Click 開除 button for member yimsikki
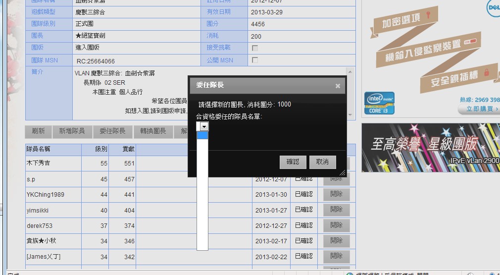 336,210
